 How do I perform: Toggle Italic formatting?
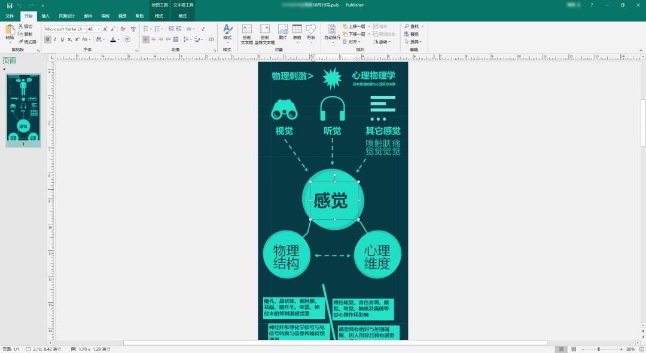pos(55,39)
